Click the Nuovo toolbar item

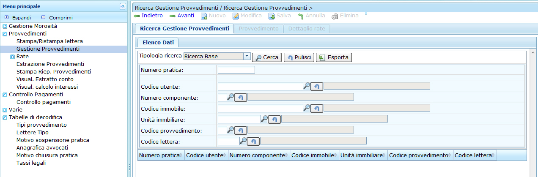(x=213, y=16)
